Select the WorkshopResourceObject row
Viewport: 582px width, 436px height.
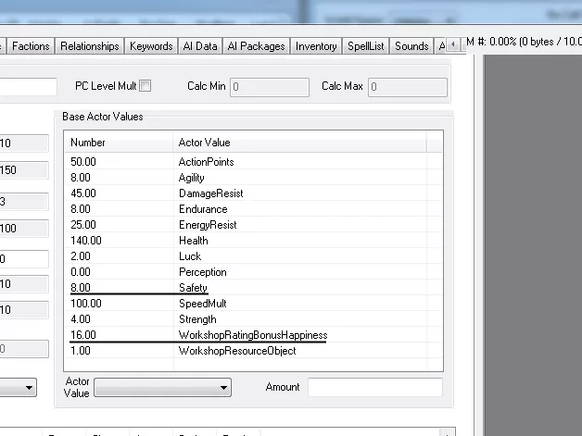[x=254, y=351]
